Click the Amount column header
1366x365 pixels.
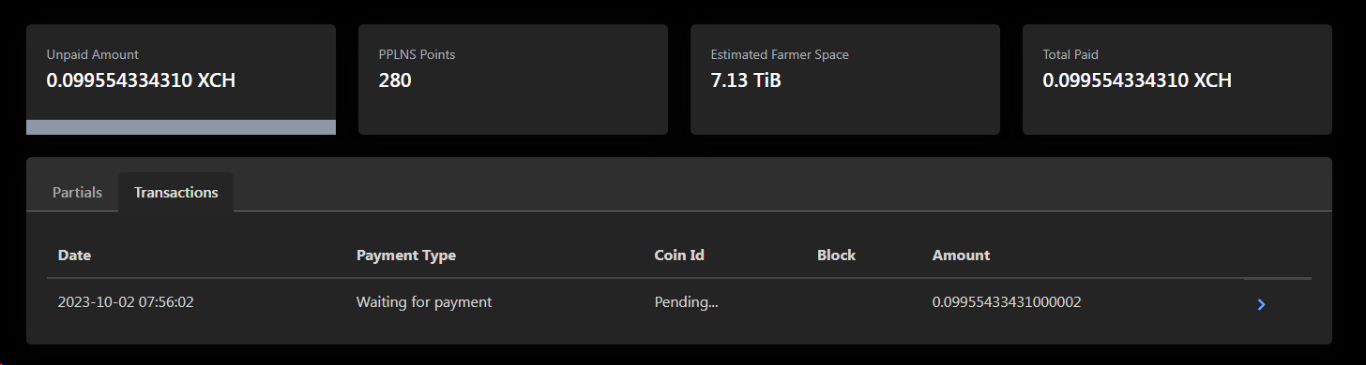tap(961, 255)
